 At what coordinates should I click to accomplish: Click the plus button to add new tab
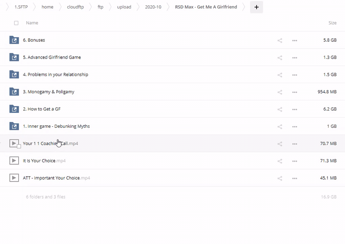(x=256, y=7)
